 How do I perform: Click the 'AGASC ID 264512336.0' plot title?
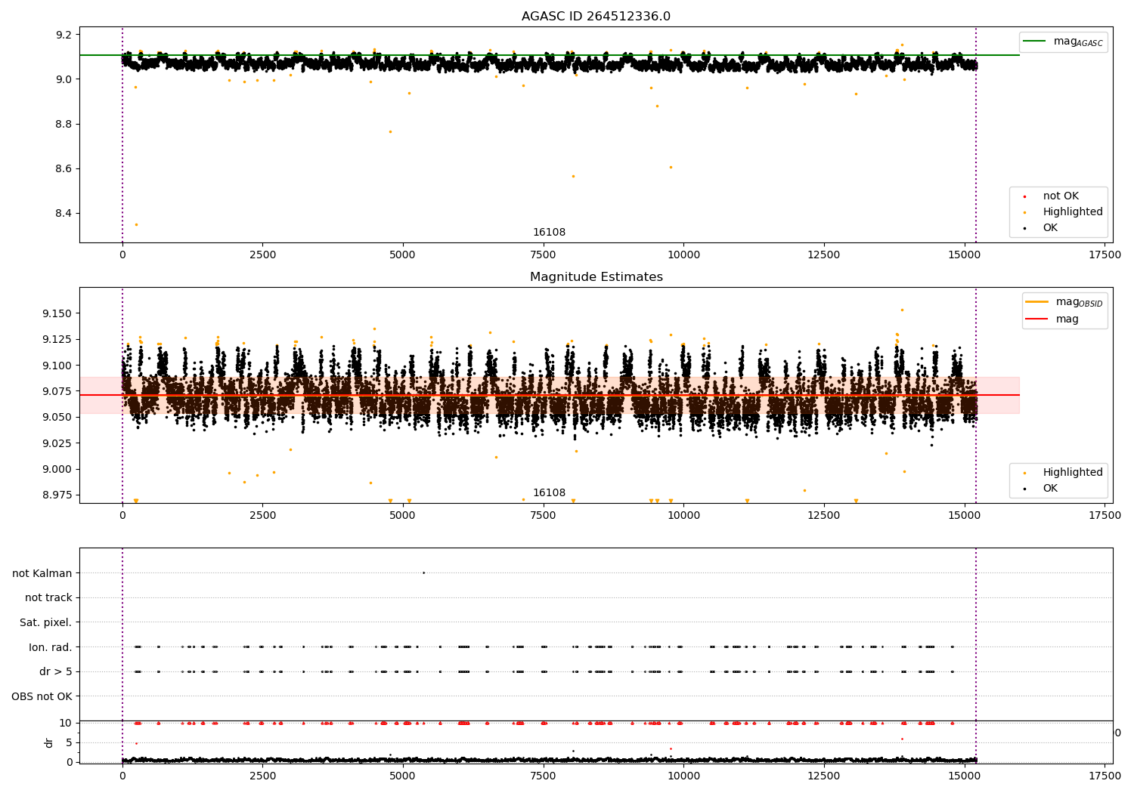coord(596,17)
